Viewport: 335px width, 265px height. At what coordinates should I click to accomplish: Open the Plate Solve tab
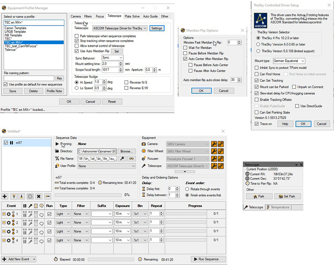click(x=132, y=16)
